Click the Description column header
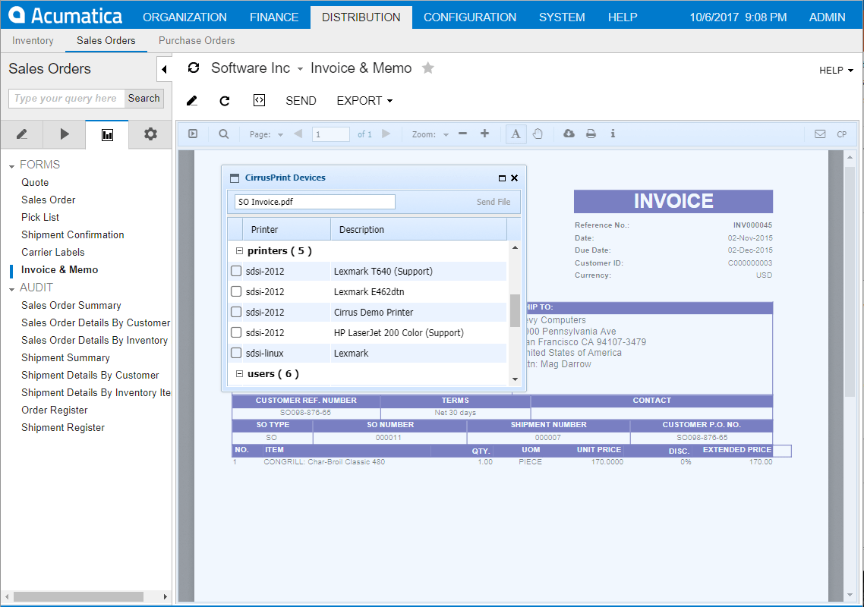 point(418,229)
